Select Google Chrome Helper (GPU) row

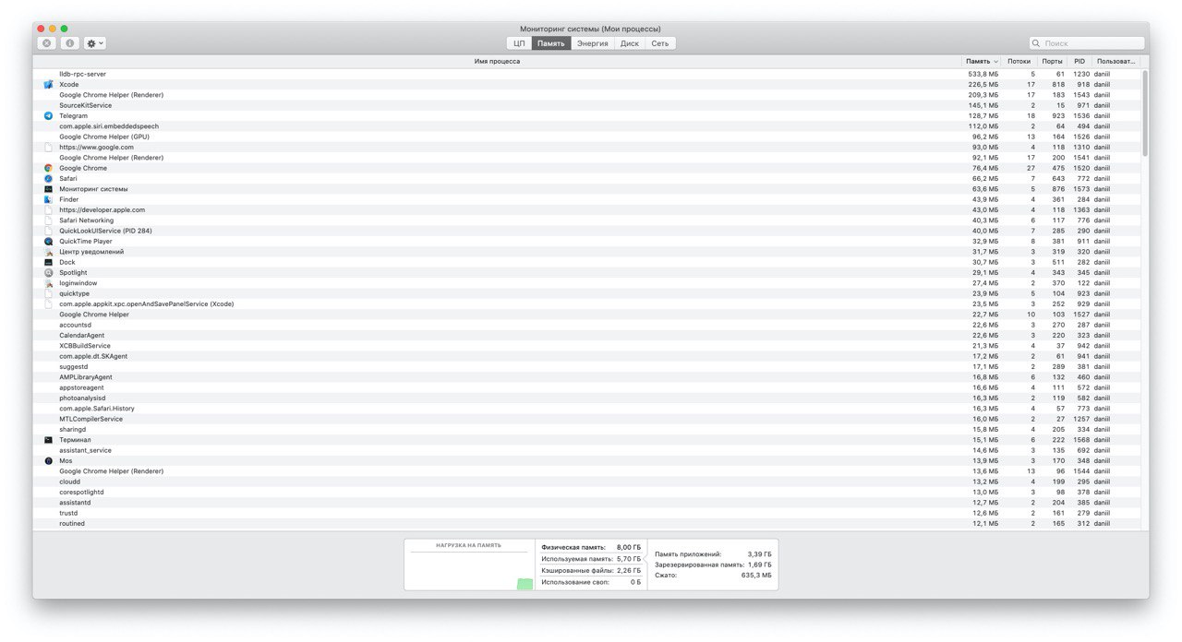tap(587, 137)
